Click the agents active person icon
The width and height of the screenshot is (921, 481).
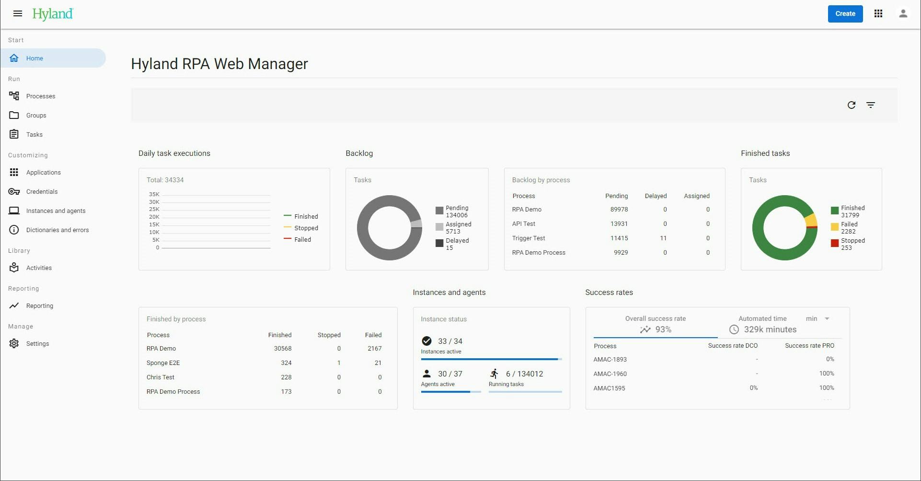tap(426, 374)
